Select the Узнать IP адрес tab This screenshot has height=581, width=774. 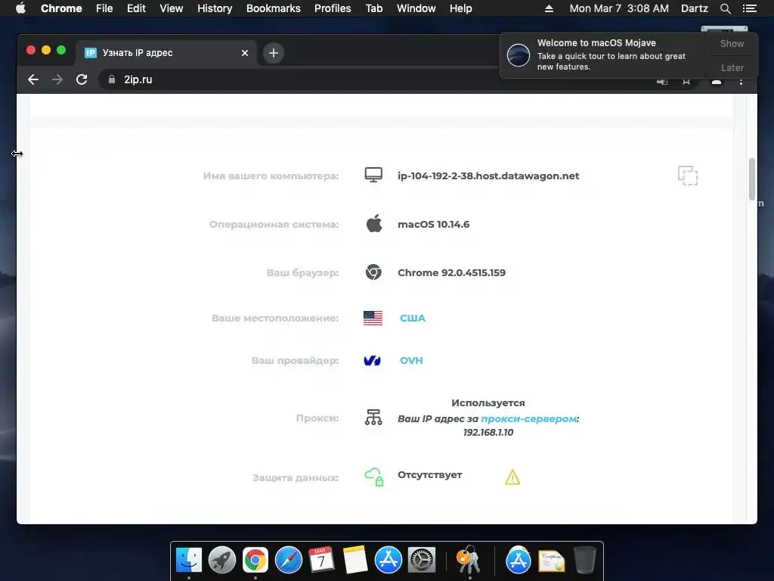(166, 53)
